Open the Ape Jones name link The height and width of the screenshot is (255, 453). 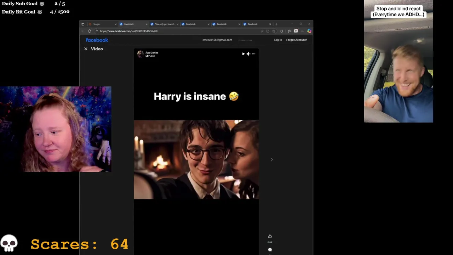click(152, 52)
